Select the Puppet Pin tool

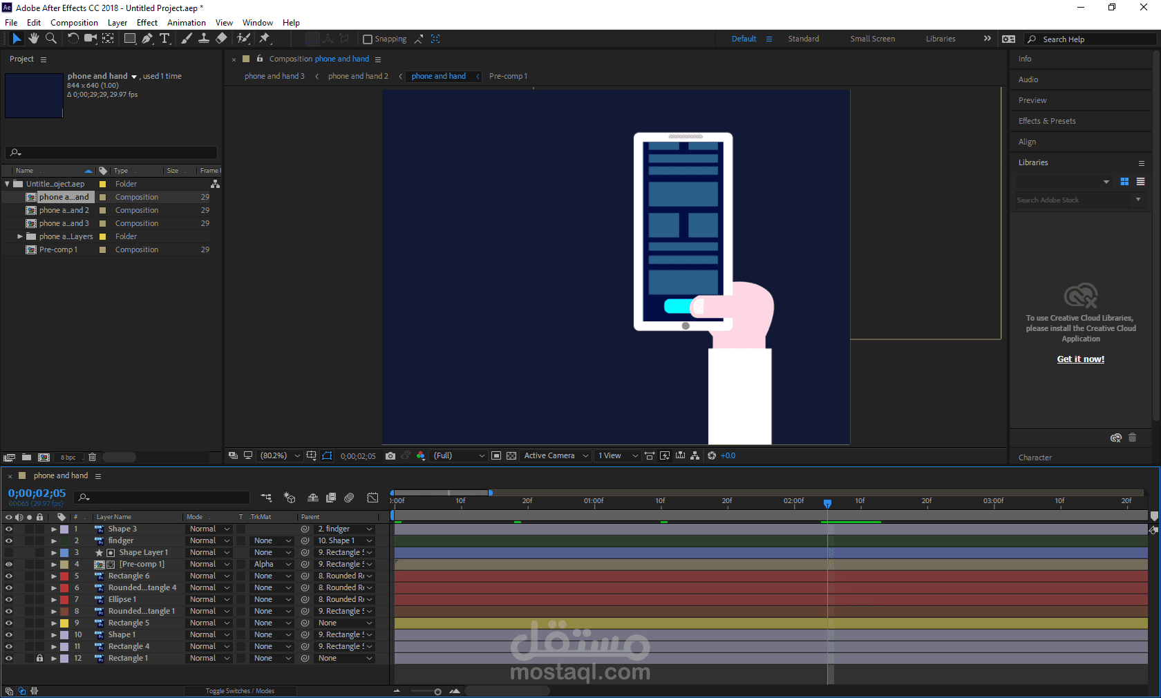click(265, 39)
